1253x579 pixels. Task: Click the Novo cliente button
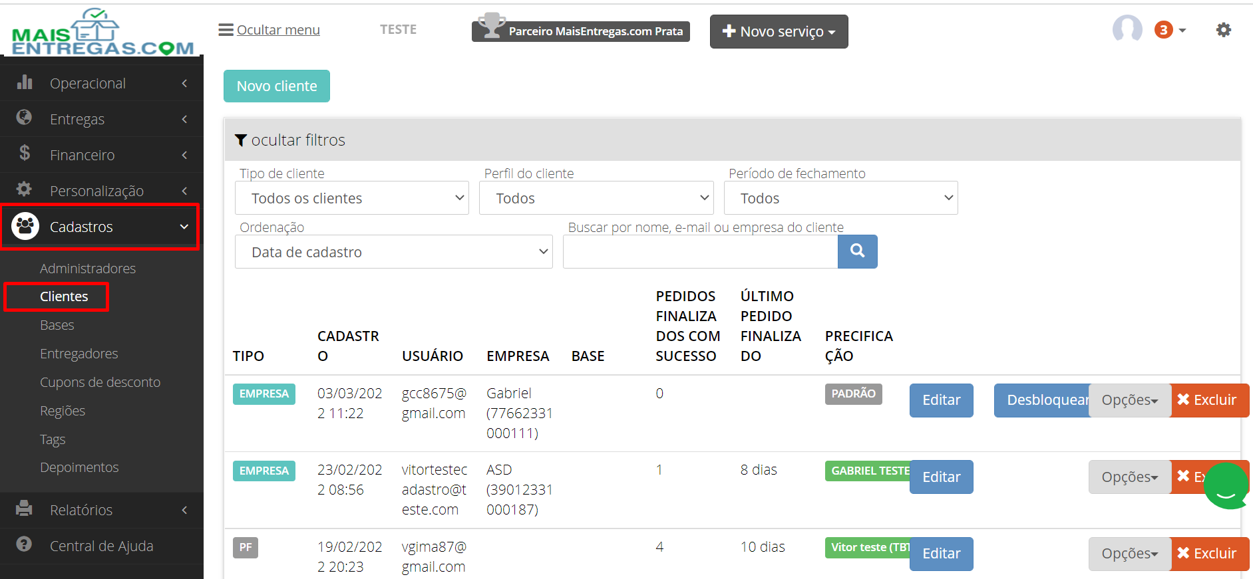277,86
